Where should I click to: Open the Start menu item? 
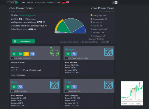pos(23,2)
